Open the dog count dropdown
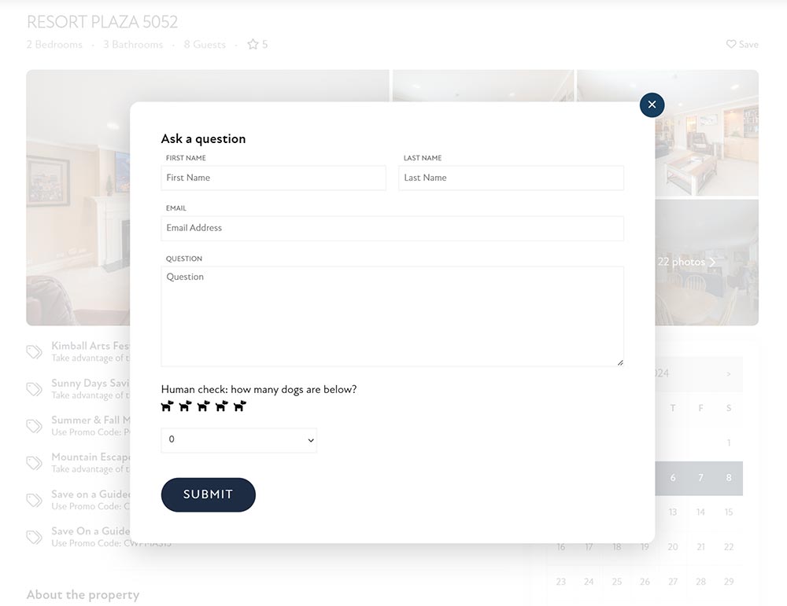The height and width of the screenshot is (606, 787). click(238, 440)
